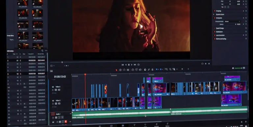253x127 pixels.
Task: Click the A1 destination control on Audio 1
Action: pyautogui.click(x=53, y=114)
